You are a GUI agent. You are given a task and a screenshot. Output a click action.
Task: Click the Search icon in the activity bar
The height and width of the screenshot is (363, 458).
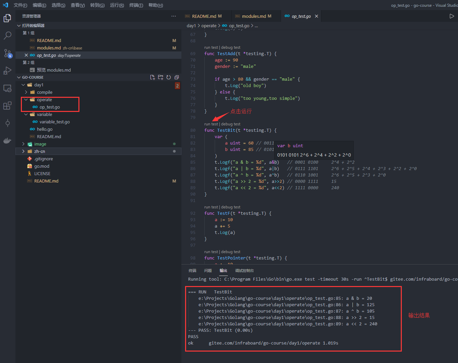7,36
